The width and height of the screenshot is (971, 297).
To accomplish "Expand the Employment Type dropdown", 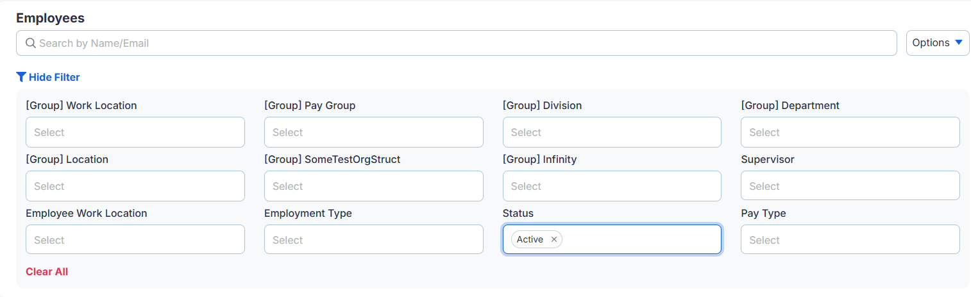I will 374,239.
